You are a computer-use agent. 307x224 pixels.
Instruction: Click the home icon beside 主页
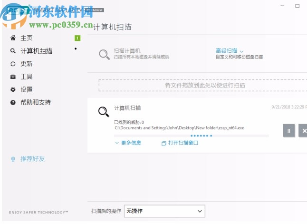click(x=13, y=38)
